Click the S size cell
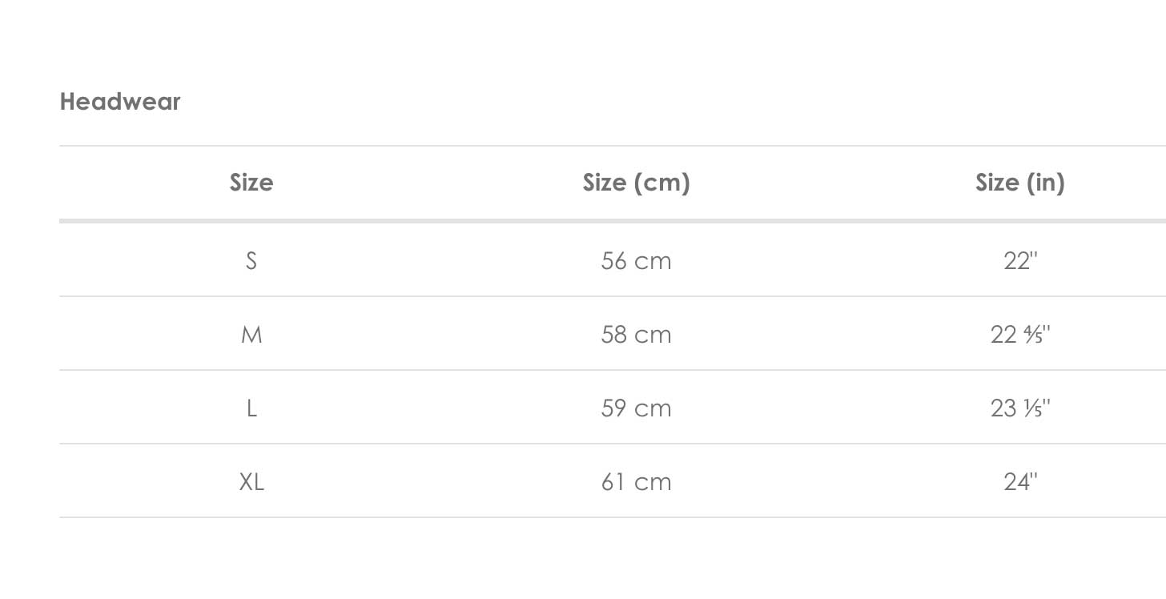This screenshot has width=1166, height=599. click(x=251, y=261)
